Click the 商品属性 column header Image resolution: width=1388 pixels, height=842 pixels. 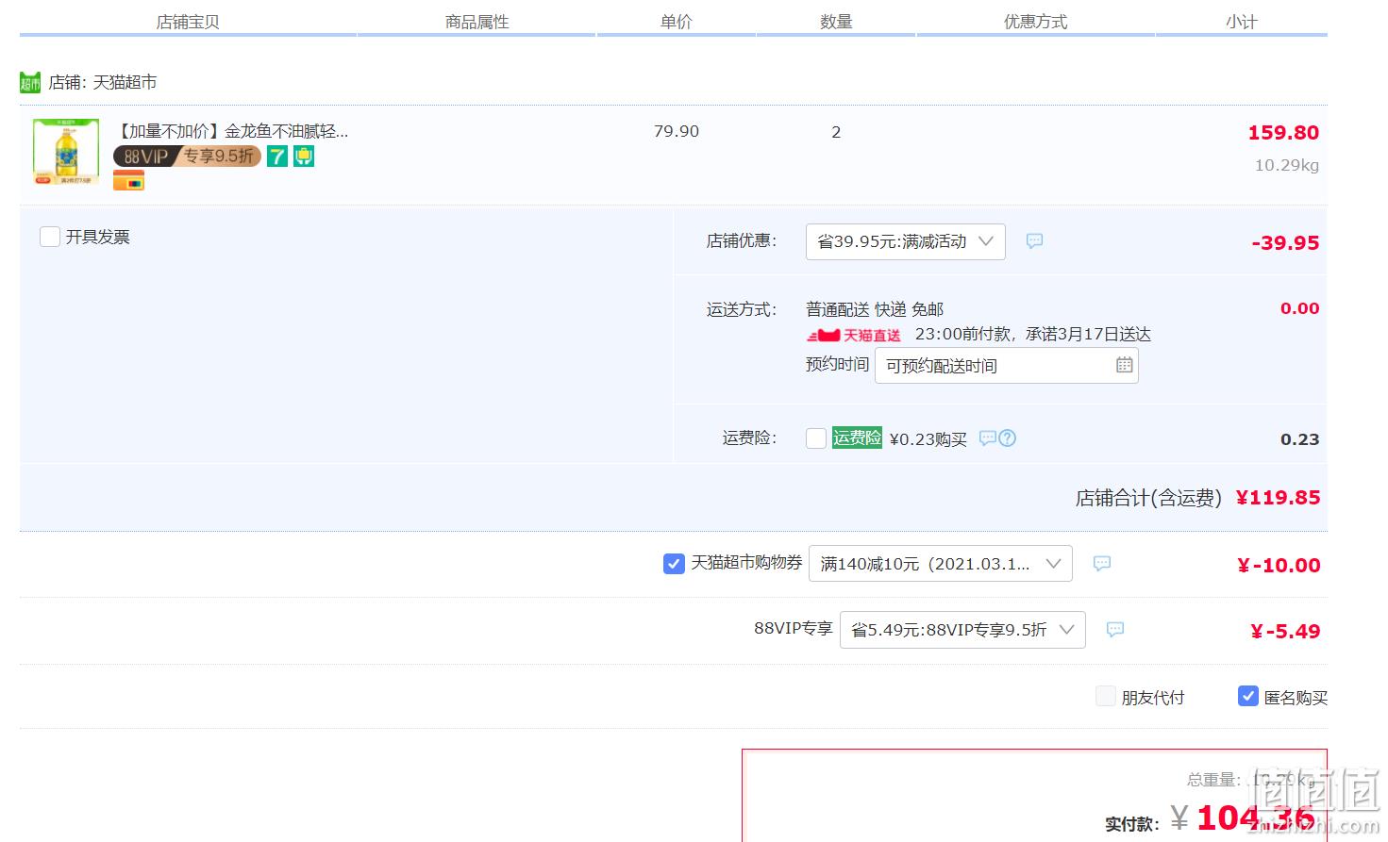coord(477,22)
